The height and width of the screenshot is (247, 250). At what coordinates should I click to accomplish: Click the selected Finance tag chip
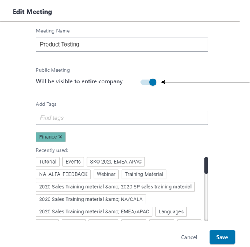pyautogui.click(x=48, y=137)
